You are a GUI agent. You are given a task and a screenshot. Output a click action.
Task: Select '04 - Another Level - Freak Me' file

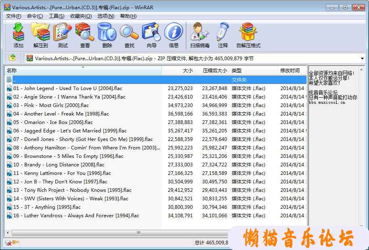156,114
